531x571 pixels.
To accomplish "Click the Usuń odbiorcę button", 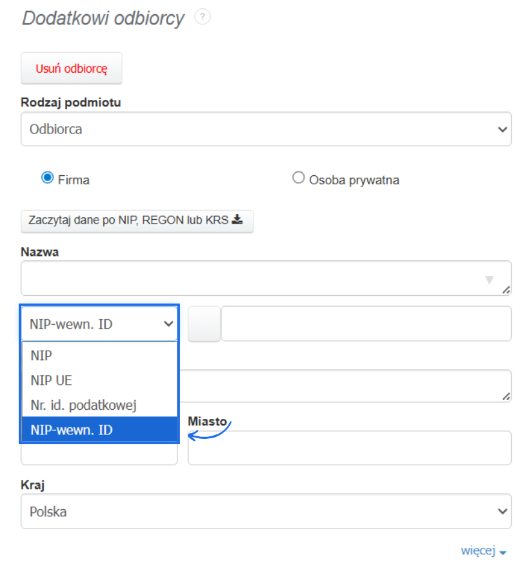I will 71,68.
